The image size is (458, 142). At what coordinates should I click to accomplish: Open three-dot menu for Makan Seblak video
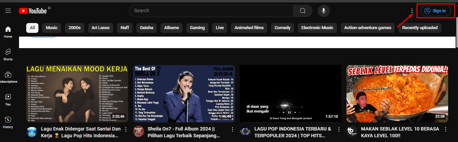[x=446, y=129]
